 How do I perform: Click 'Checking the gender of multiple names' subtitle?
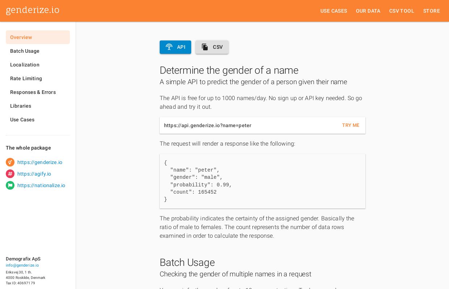(235, 274)
